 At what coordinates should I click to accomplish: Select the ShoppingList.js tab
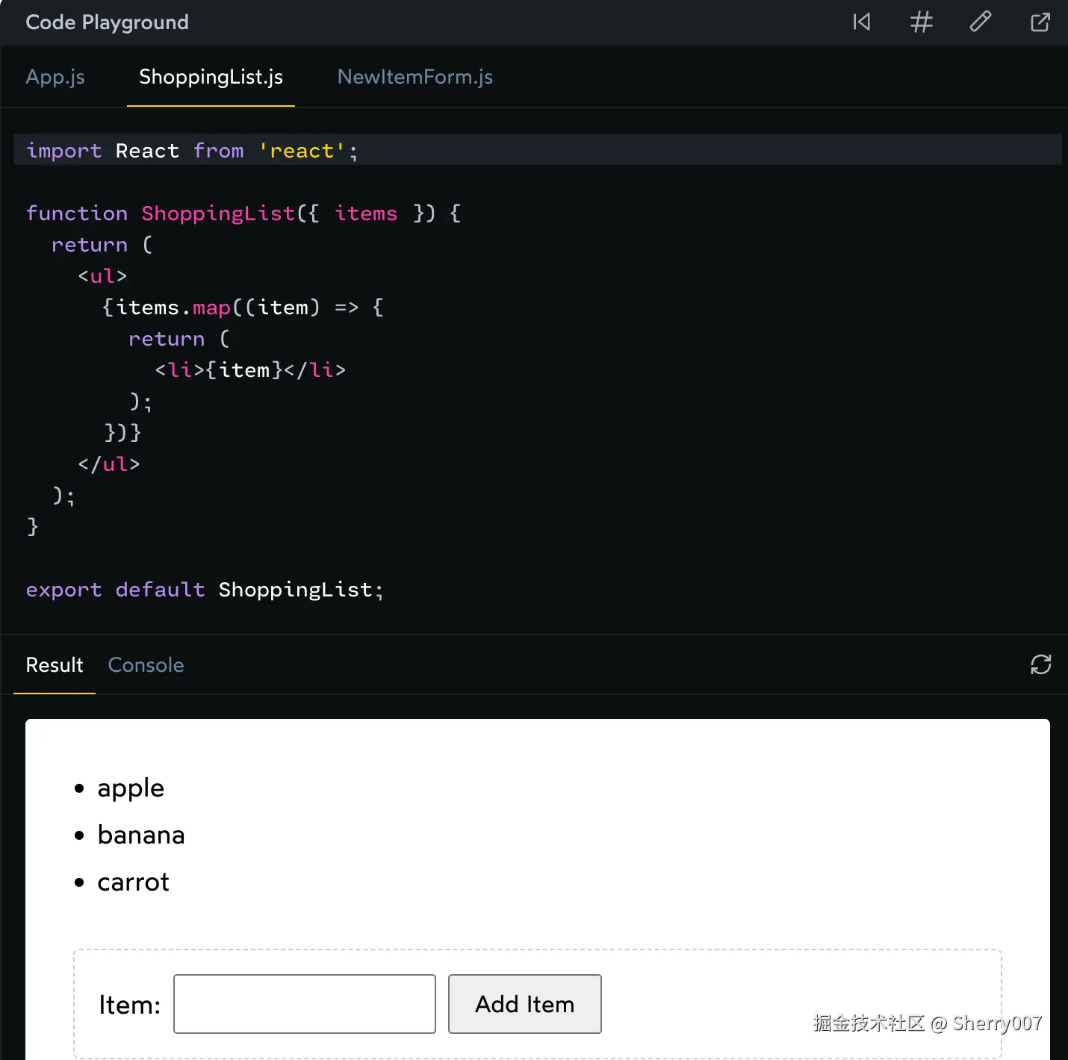(x=211, y=77)
